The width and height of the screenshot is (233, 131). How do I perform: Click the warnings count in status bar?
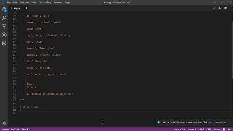pos(28,130)
